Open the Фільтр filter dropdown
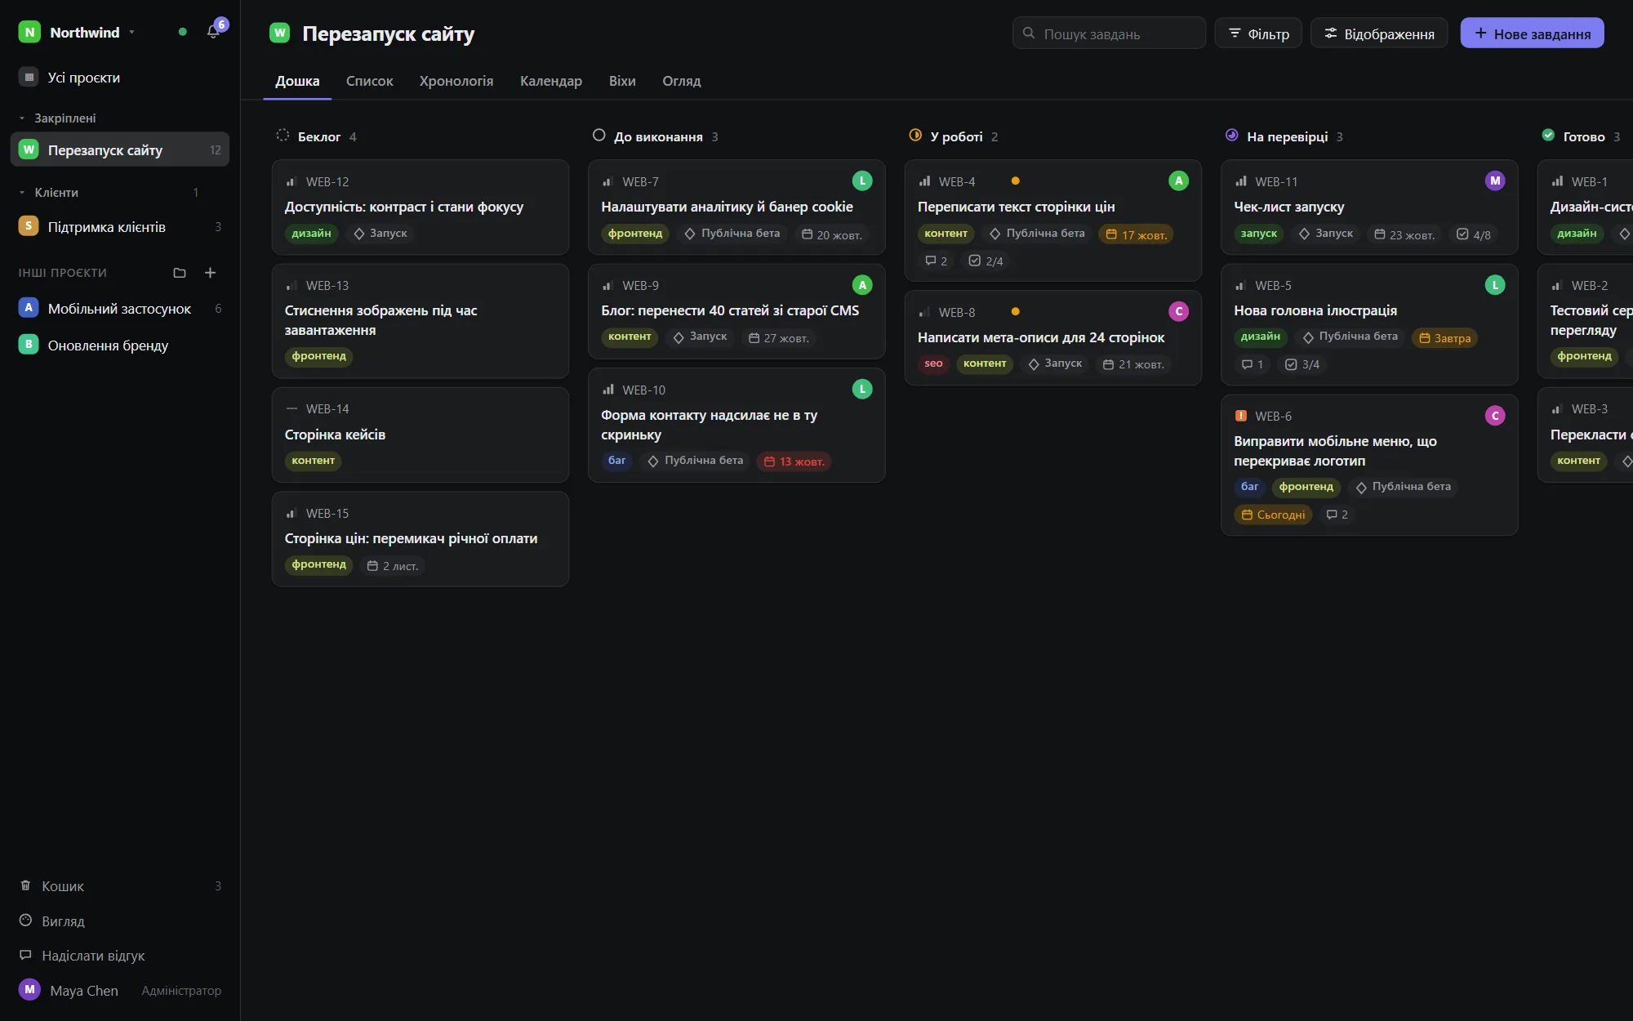1633x1021 pixels. (1258, 33)
